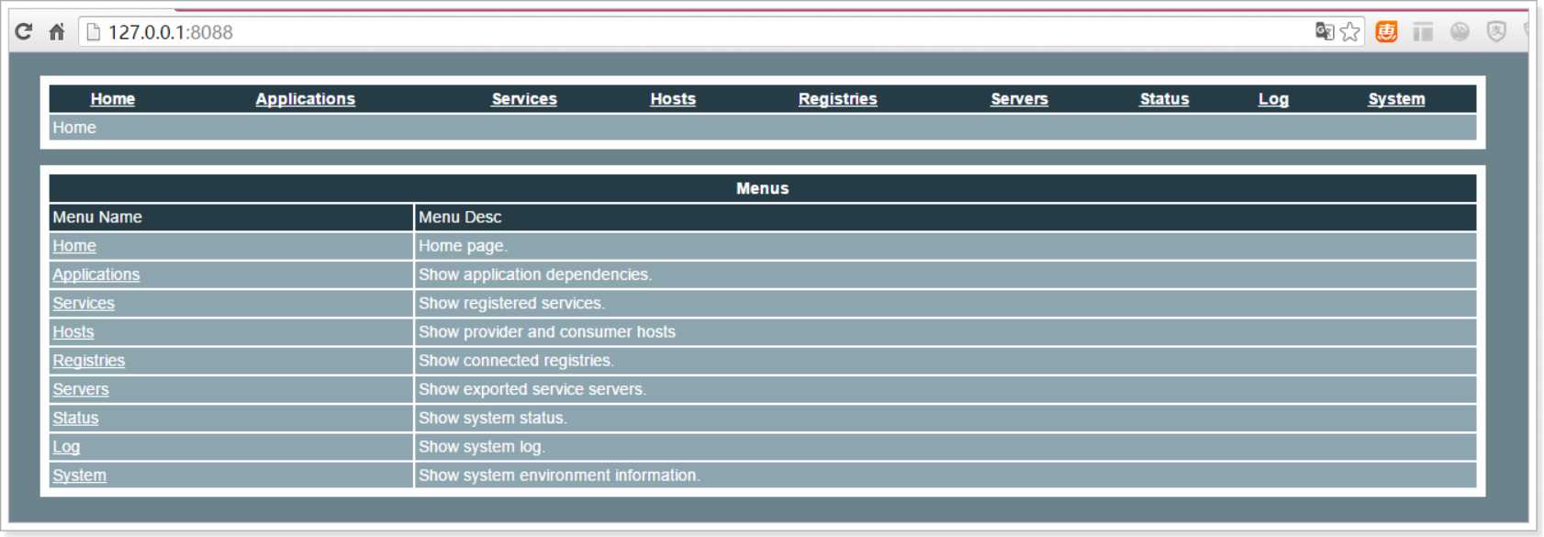Click the page document icon in address bar
Screen dimensions: 1544x537
point(93,32)
